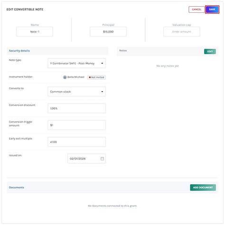Click the Edit button in Notes section

pos(210,51)
